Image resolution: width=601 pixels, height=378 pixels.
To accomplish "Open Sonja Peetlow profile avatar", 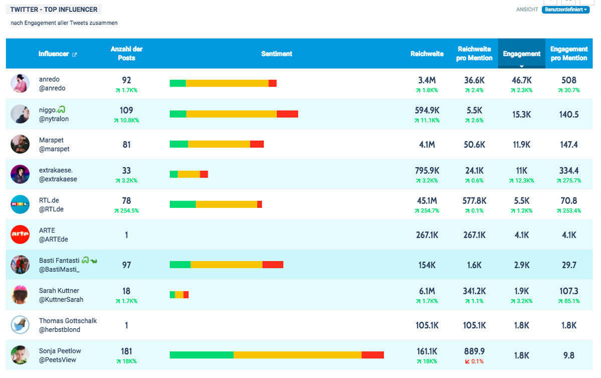I will click(20, 355).
